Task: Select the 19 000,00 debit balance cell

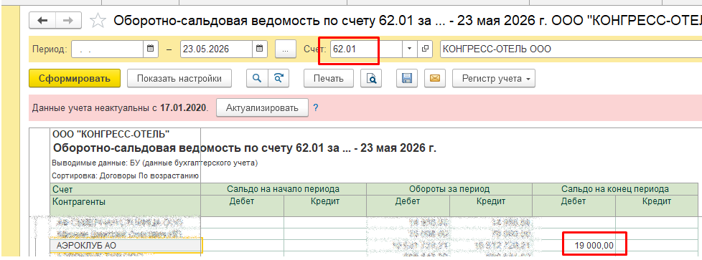Action: click(x=574, y=245)
